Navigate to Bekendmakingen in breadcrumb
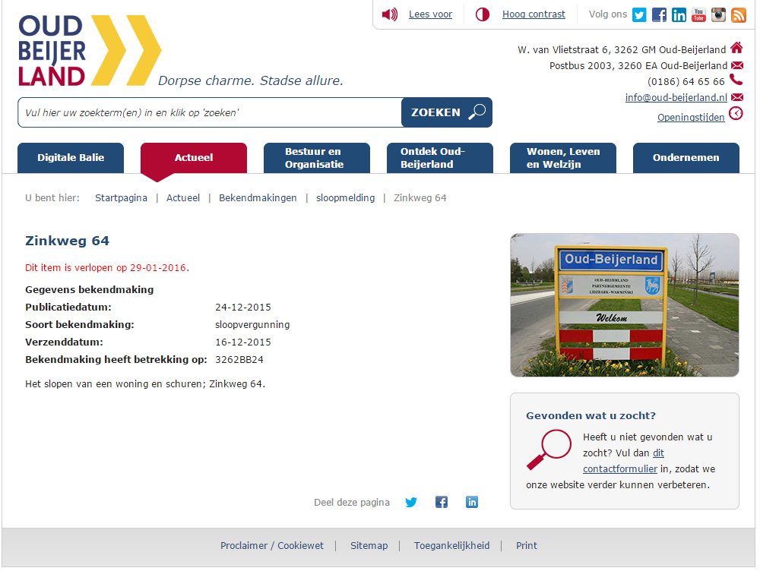 click(x=258, y=198)
